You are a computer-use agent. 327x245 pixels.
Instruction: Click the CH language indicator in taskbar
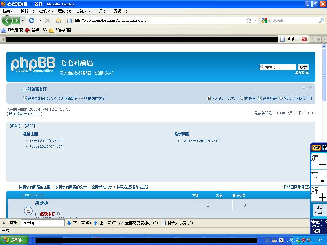pyautogui.click(x=267, y=240)
